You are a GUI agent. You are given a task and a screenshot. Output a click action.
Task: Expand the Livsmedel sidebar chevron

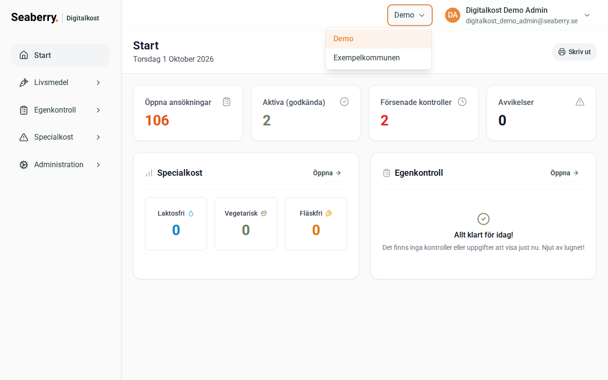(x=98, y=83)
